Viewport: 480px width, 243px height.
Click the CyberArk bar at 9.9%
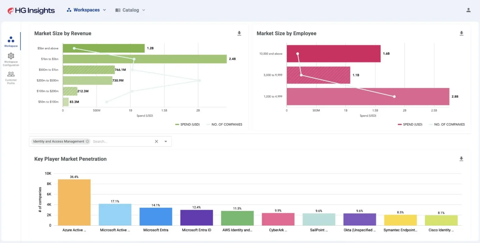[278, 219]
